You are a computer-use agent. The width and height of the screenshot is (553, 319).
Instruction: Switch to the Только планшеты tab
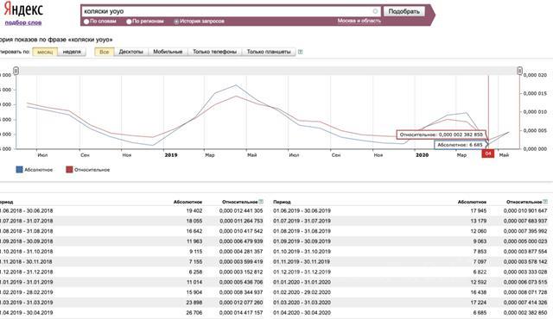coord(269,52)
